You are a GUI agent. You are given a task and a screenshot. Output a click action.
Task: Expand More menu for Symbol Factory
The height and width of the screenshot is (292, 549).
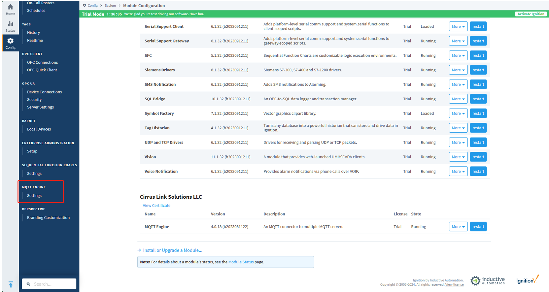point(458,114)
